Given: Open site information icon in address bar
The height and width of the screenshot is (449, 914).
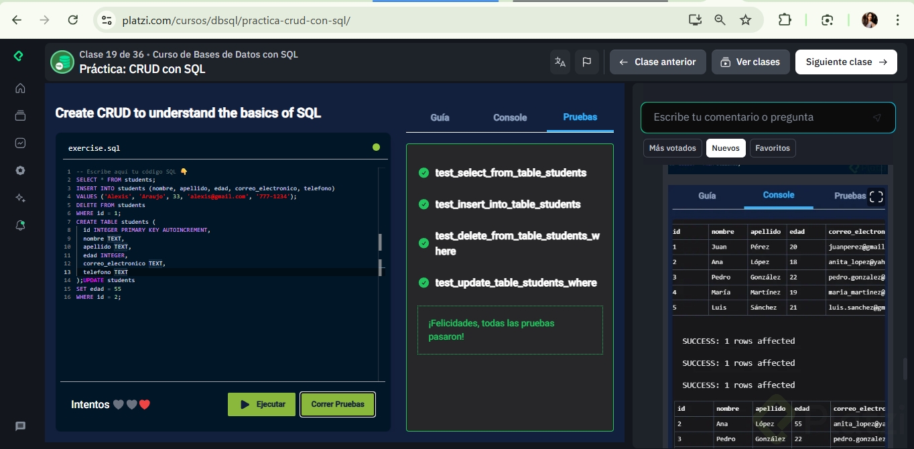Looking at the screenshot, I should point(107,20).
